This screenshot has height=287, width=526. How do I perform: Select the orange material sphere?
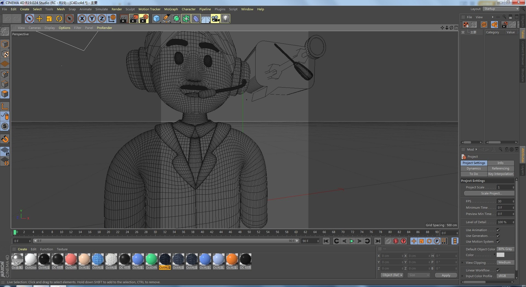(x=232, y=259)
